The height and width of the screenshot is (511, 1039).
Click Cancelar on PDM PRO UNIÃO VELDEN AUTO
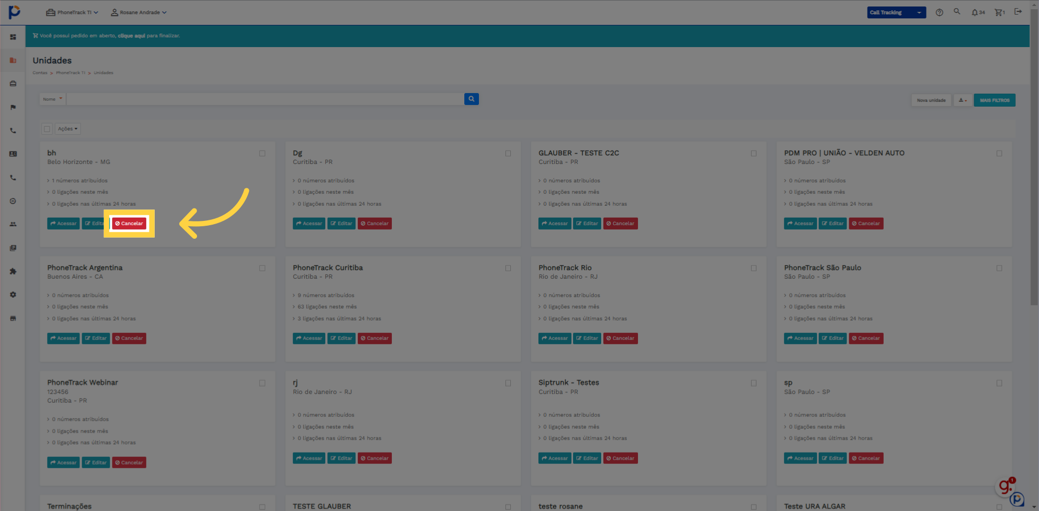(866, 224)
